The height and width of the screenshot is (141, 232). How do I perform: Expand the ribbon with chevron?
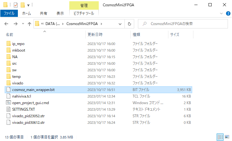[221, 13]
